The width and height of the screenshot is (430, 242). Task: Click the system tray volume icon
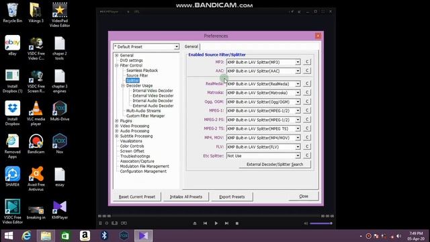[x=398, y=236]
